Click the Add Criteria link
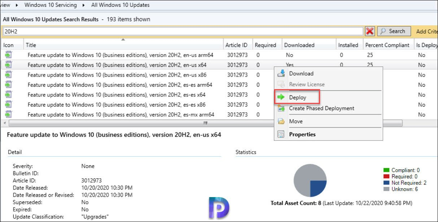Screen dimensions: 438x222 427,31
